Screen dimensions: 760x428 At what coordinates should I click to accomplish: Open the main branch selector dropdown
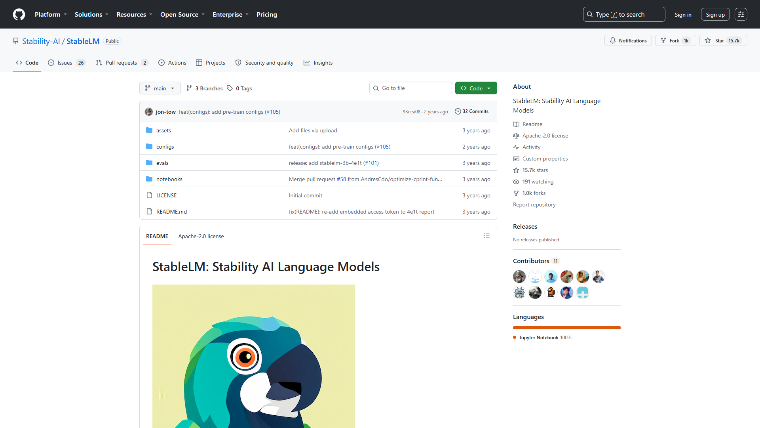point(160,88)
